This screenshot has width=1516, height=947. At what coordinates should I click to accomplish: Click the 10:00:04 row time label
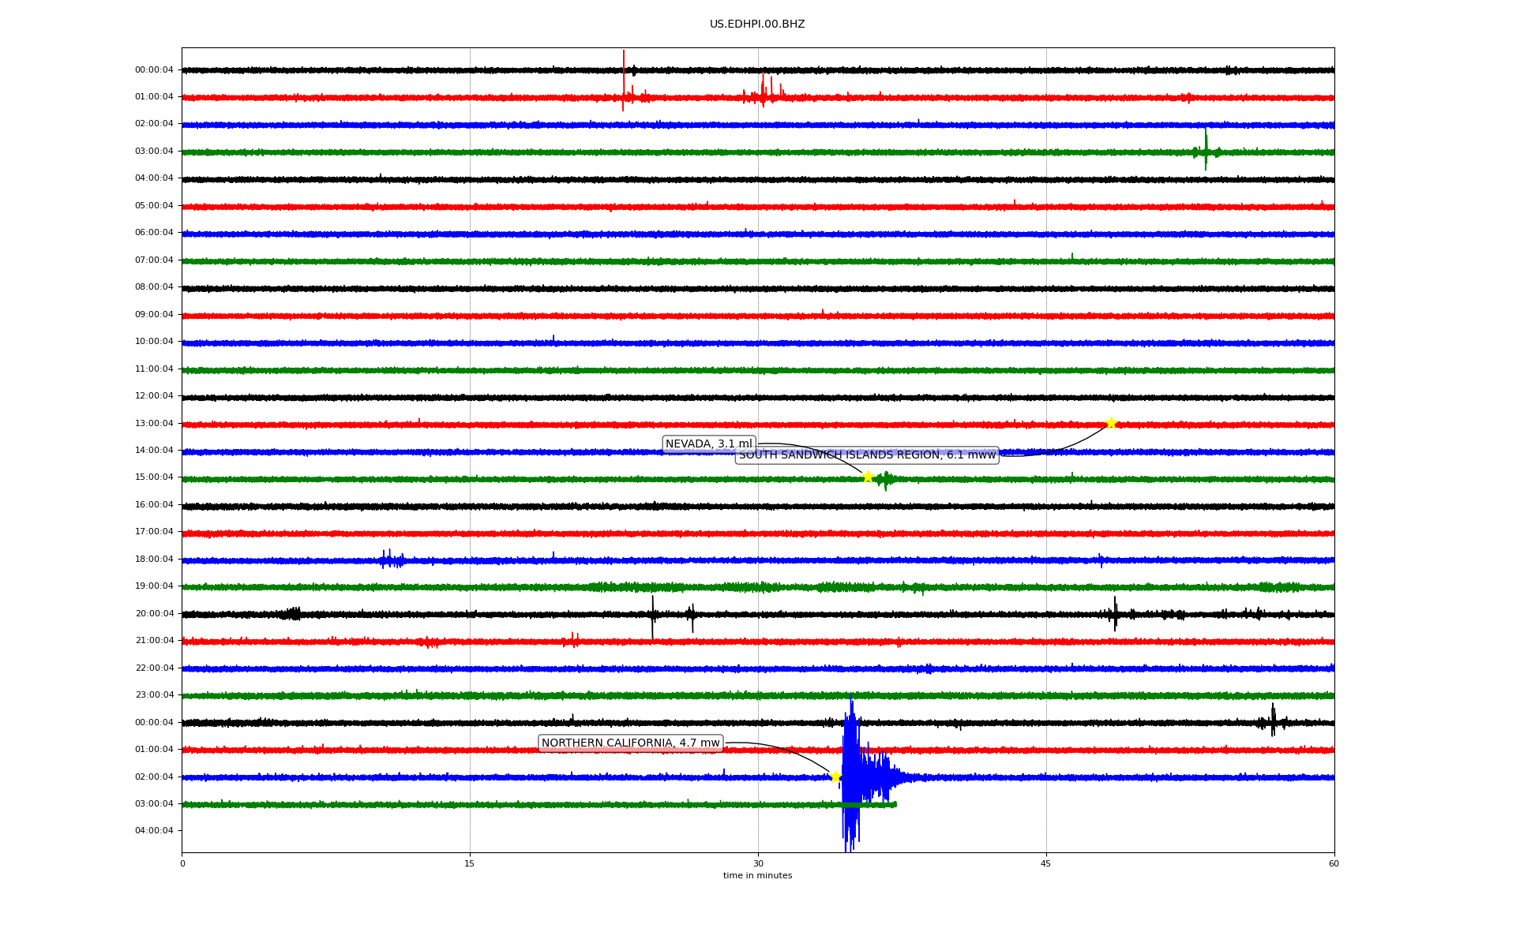[154, 342]
